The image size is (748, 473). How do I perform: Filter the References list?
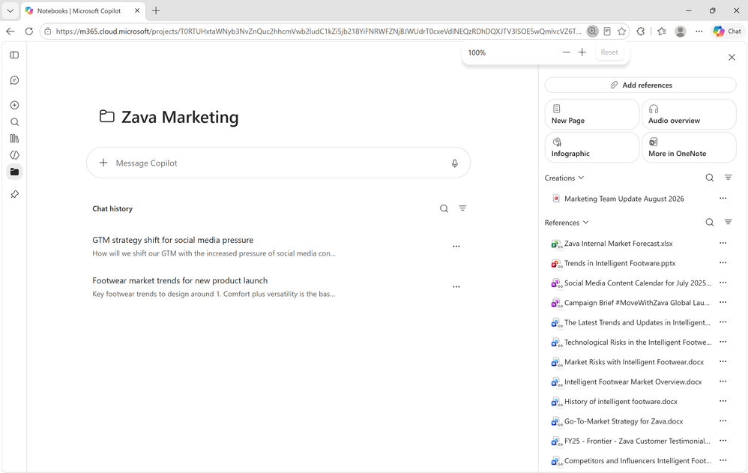(728, 222)
